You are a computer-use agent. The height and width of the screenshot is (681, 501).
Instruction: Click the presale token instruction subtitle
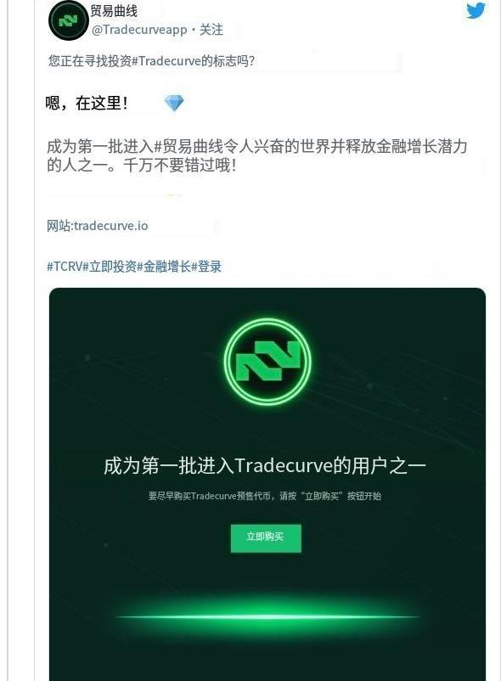point(265,496)
